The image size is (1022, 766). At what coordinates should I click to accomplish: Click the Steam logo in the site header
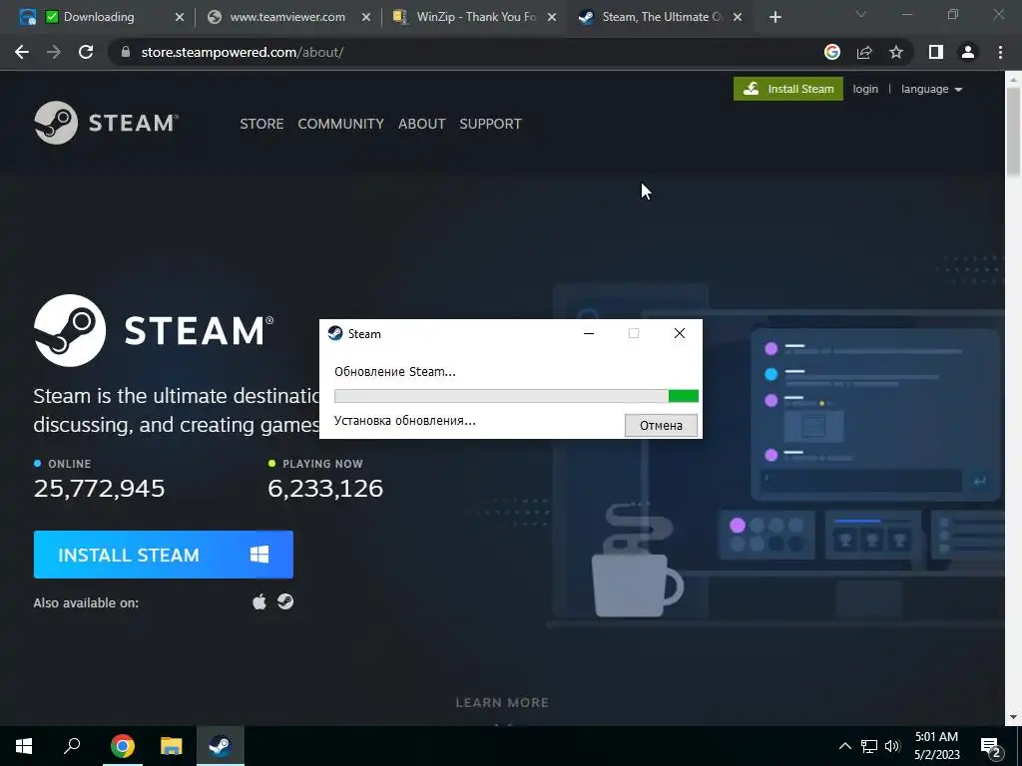point(106,123)
